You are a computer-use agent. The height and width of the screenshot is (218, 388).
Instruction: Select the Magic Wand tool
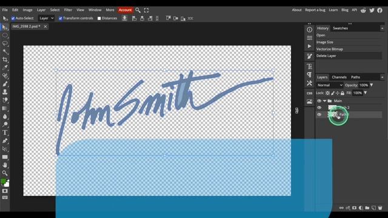(x=5, y=51)
